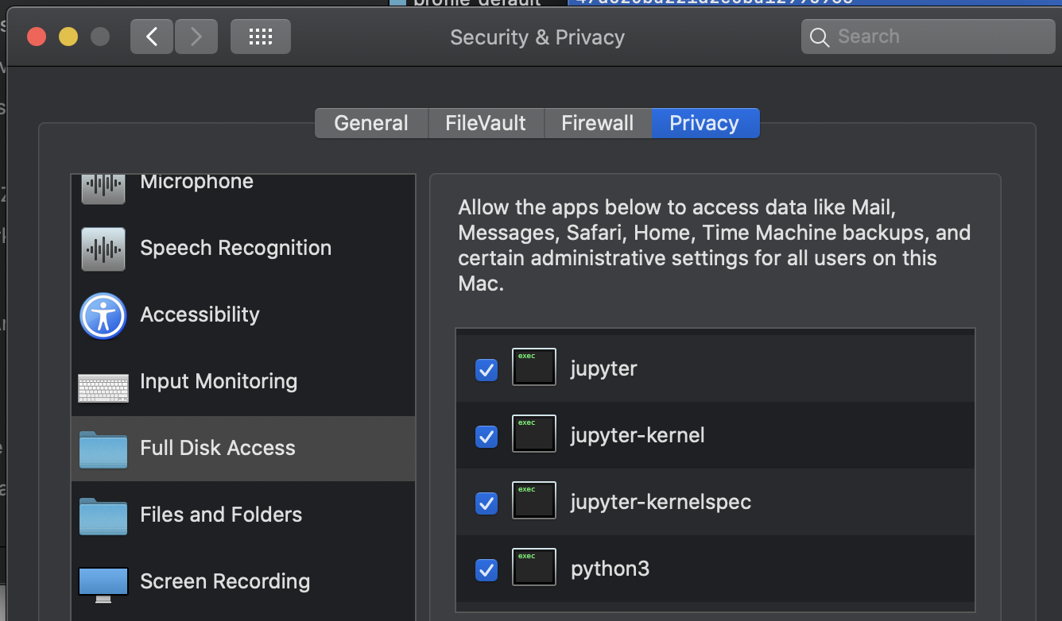Select the python3 app row
Screen dimensions: 1062x621
[610, 569]
